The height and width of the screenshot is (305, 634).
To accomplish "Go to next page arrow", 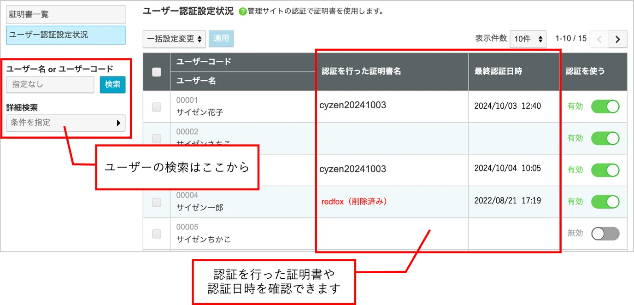I will pyautogui.click(x=618, y=39).
